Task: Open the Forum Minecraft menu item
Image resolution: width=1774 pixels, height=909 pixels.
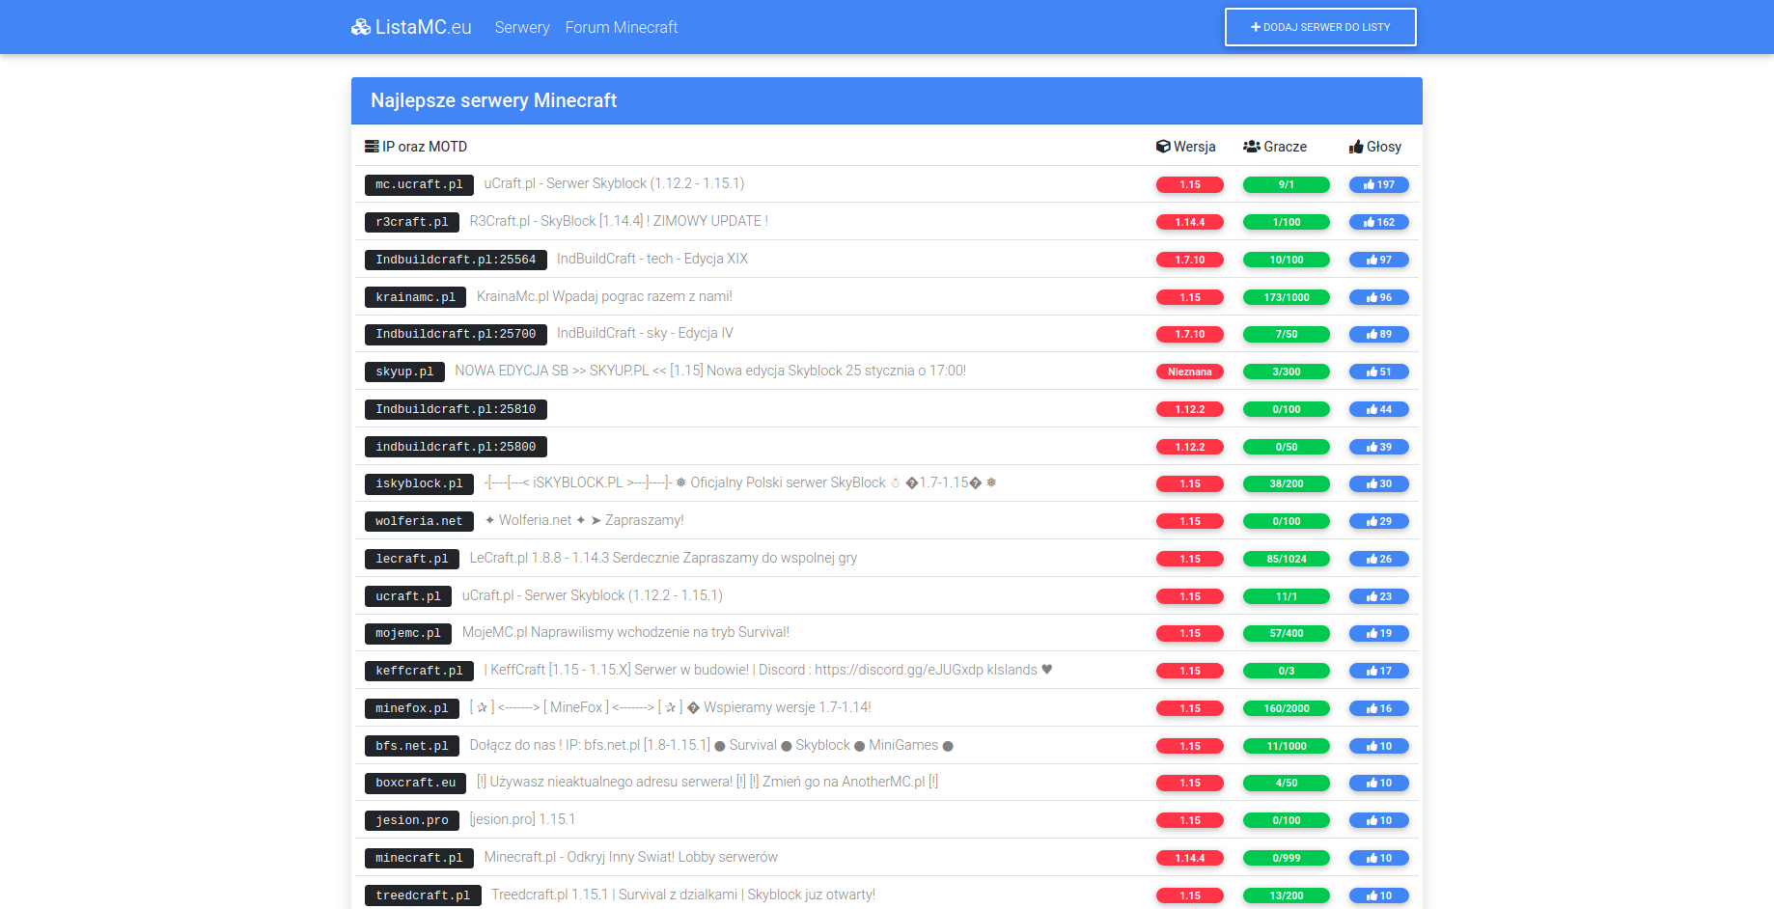Action: (x=622, y=27)
